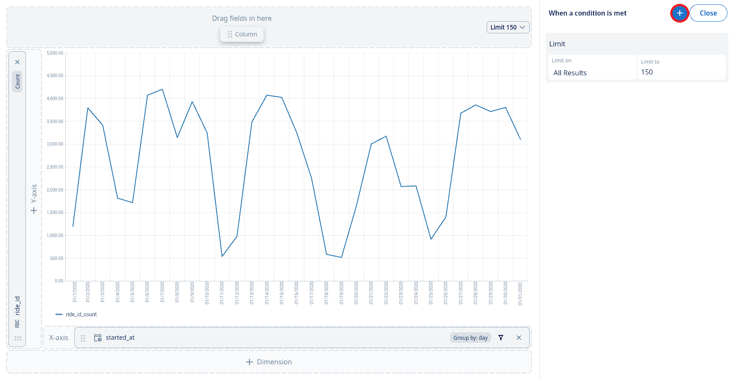
Task: Click the started_at field name
Action: point(120,338)
